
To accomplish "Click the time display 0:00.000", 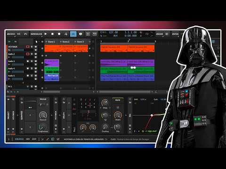I will [130, 36].
